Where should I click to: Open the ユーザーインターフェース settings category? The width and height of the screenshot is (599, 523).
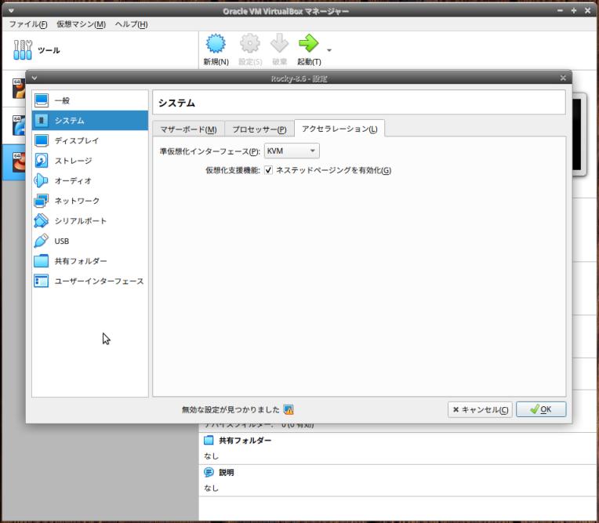coord(90,281)
